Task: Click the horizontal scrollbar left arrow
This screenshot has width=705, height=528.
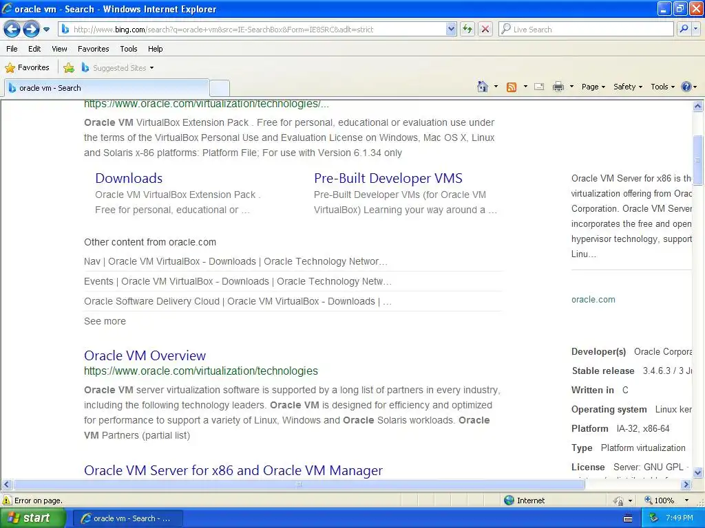Action: point(6,485)
